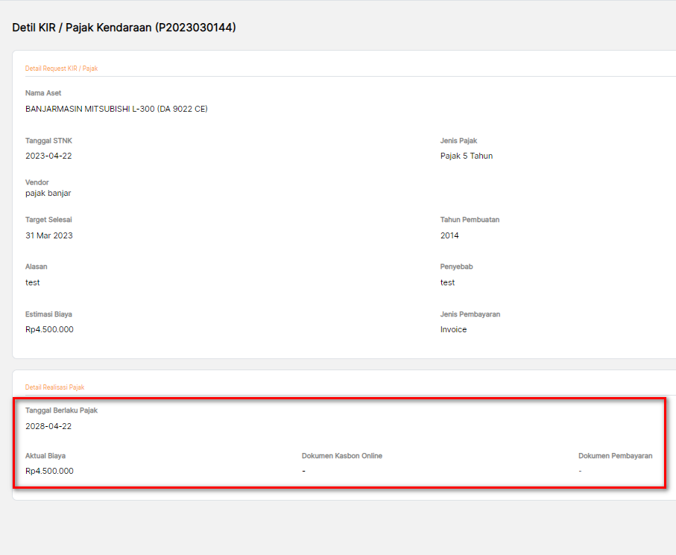The height and width of the screenshot is (555, 676).
Task: Click the Jenis Pembayaran field label
Action: point(470,314)
